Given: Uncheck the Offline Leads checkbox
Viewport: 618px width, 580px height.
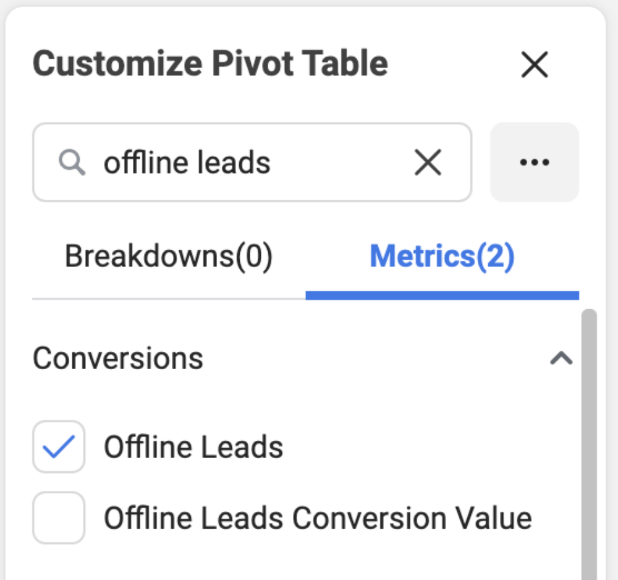Looking at the screenshot, I should [59, 446].
